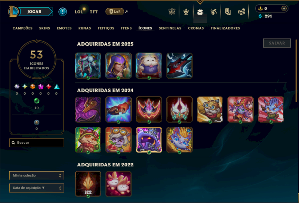Click the vertical scrollbar on the right
The width and height of the screenshot is (299, 203).
click(x=296, y=71)
